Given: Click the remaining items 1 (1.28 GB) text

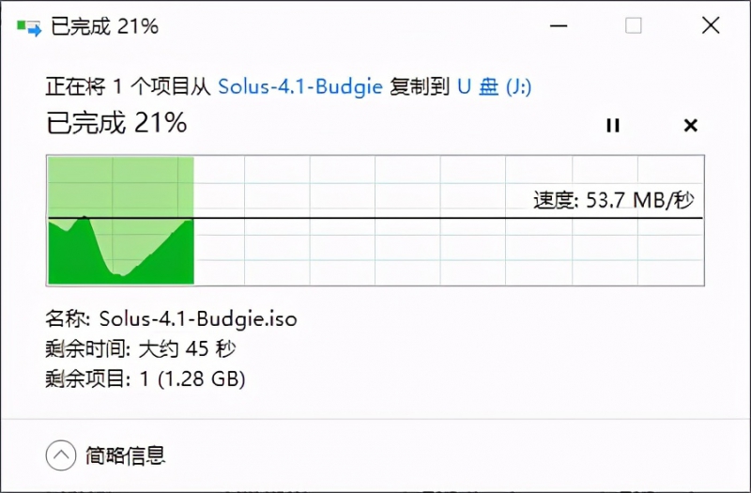Looking at the screenshot, I should (192, 379).
